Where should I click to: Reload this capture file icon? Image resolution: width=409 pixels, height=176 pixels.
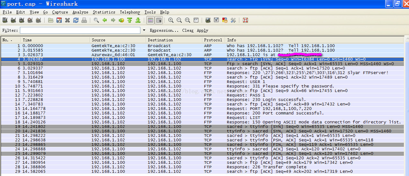[76, 20]
